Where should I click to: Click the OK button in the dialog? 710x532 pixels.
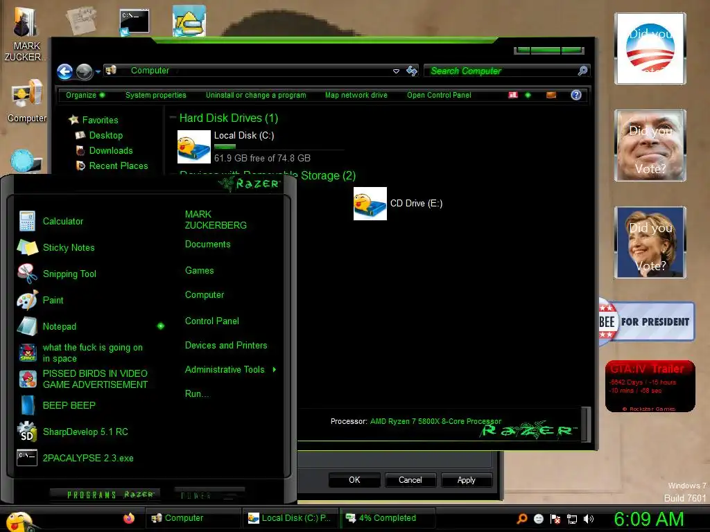pyautogui.click(x=354, y=480)
